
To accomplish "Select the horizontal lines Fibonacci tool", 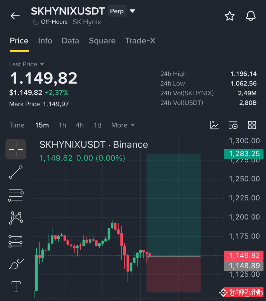I will 16,195.
